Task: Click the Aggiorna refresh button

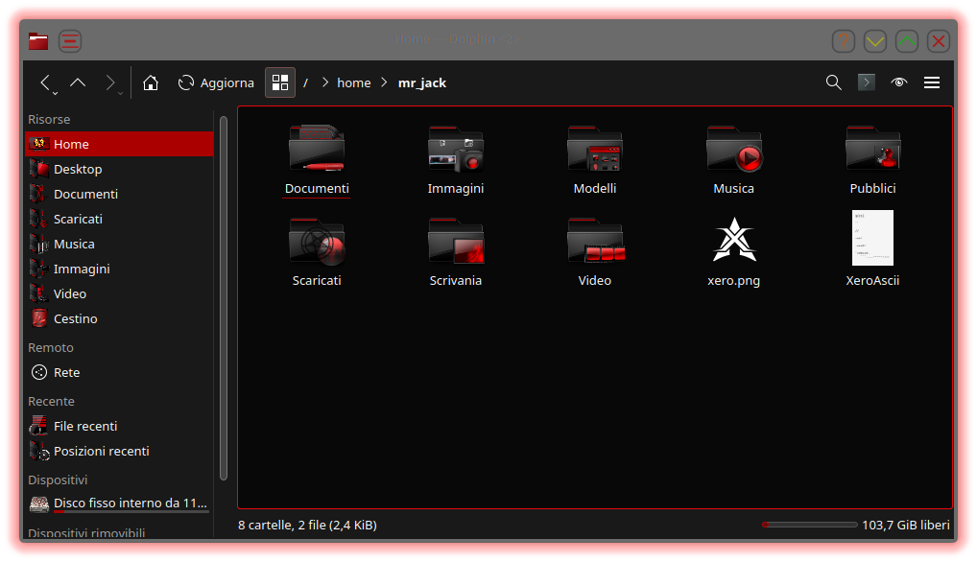Action: (216, 82)
